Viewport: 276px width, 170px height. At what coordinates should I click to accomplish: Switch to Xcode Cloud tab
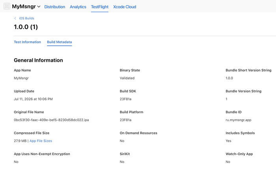point(125,7)
